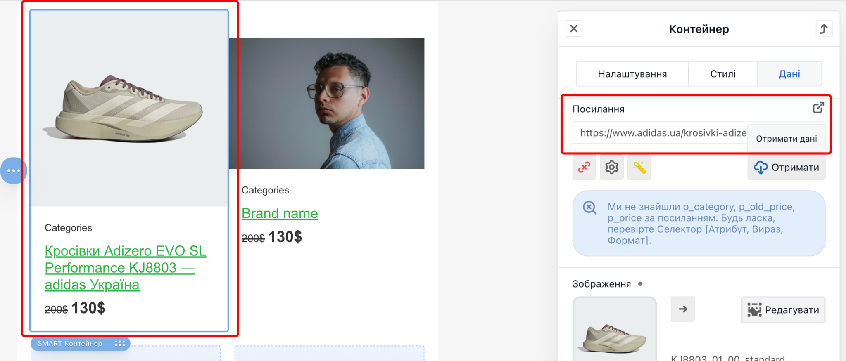Close the Контейнер panel

click(574, 29)
